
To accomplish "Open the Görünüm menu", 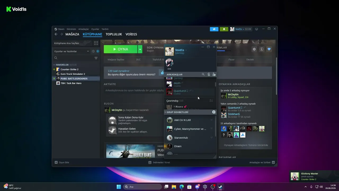I will click(x=71, y=29).
